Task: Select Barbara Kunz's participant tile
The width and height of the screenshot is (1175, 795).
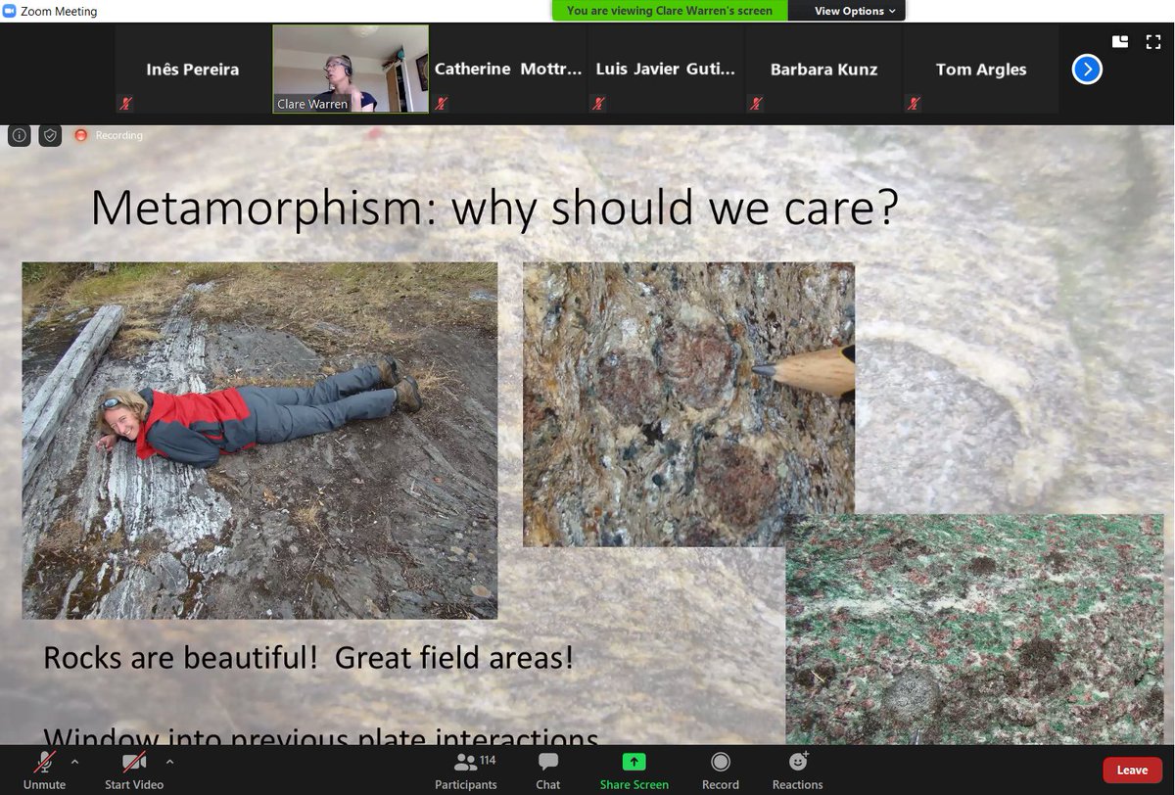Action: 823,70
